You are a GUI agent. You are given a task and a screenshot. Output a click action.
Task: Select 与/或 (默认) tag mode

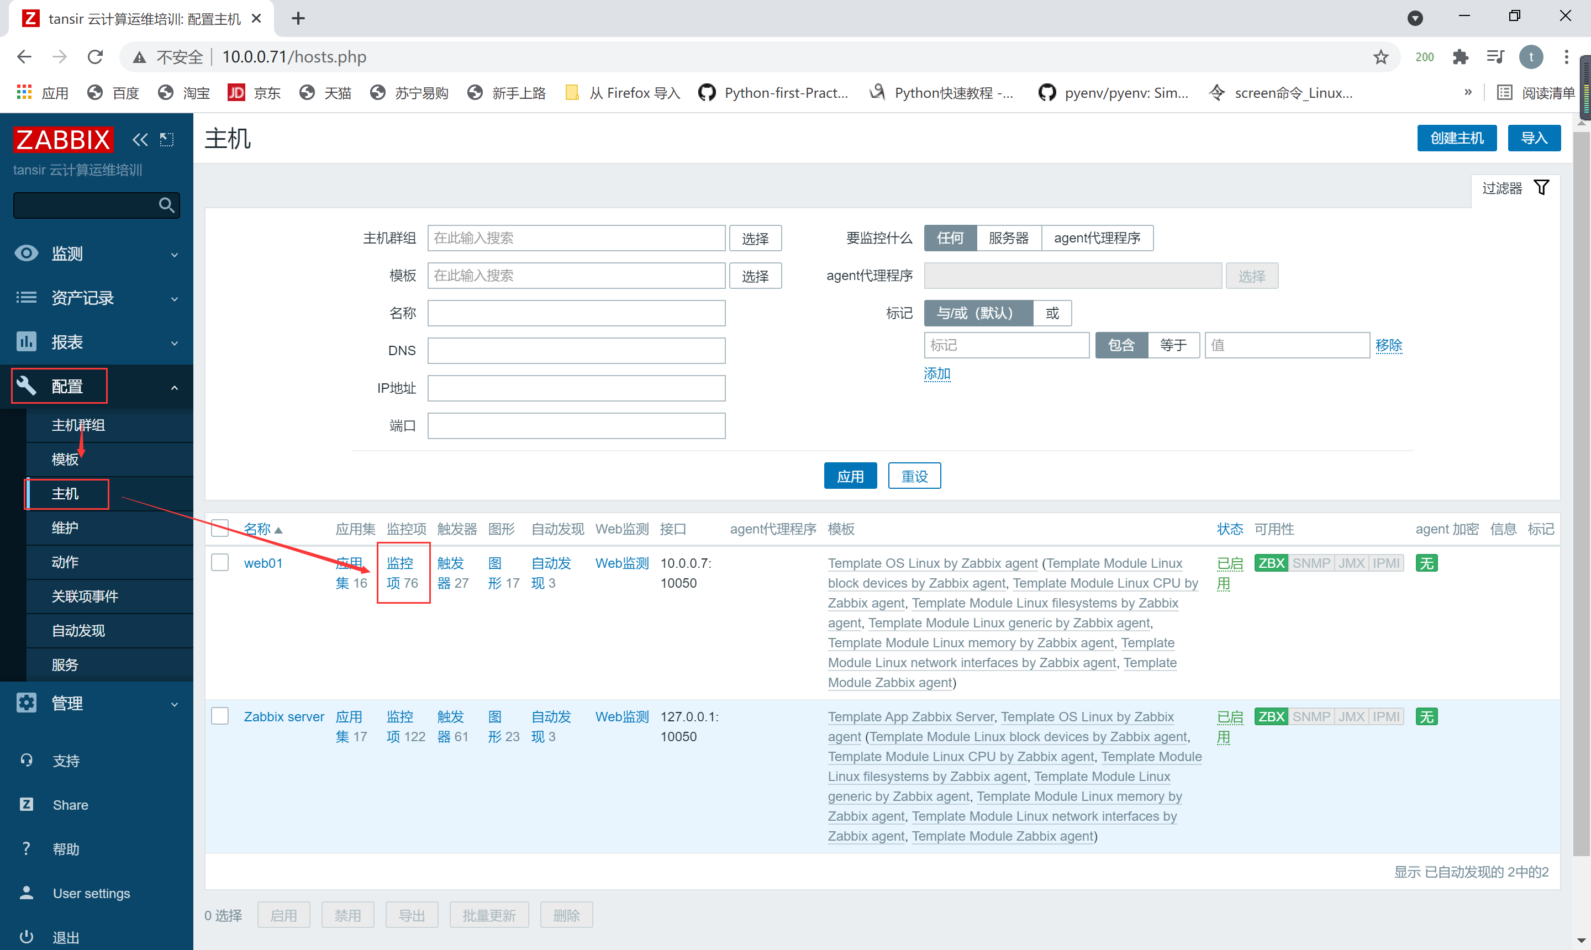[x=978, y=313]
